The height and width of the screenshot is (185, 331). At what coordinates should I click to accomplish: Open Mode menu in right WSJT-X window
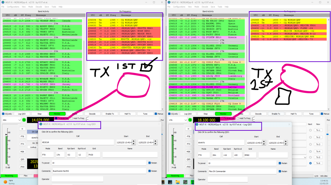[x=197, y=7]
